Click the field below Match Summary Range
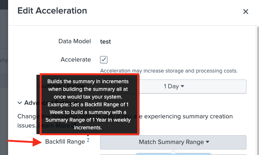The height and width of the screenshot is (155, 259). [x=173, y=154]
